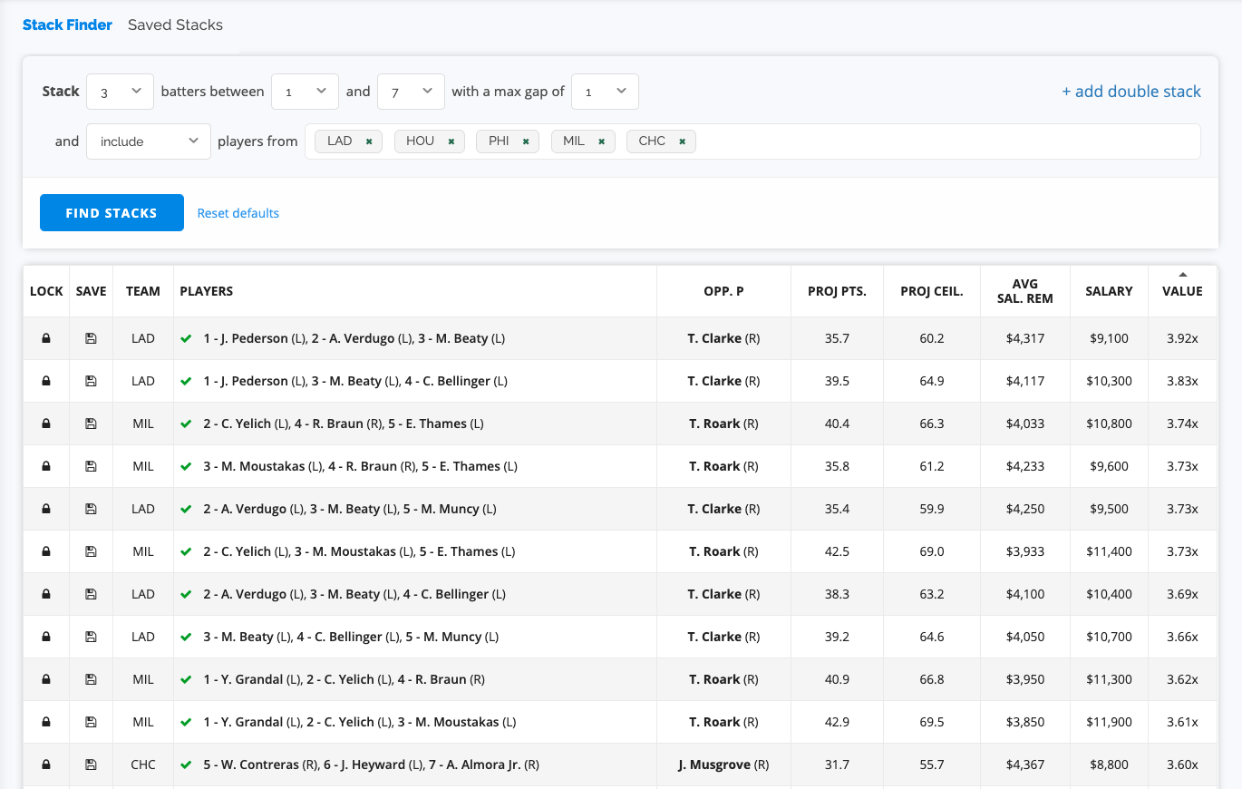Sort by Opp. P column header
Screen dimensions: 1242x789
[x=723, y=291]
